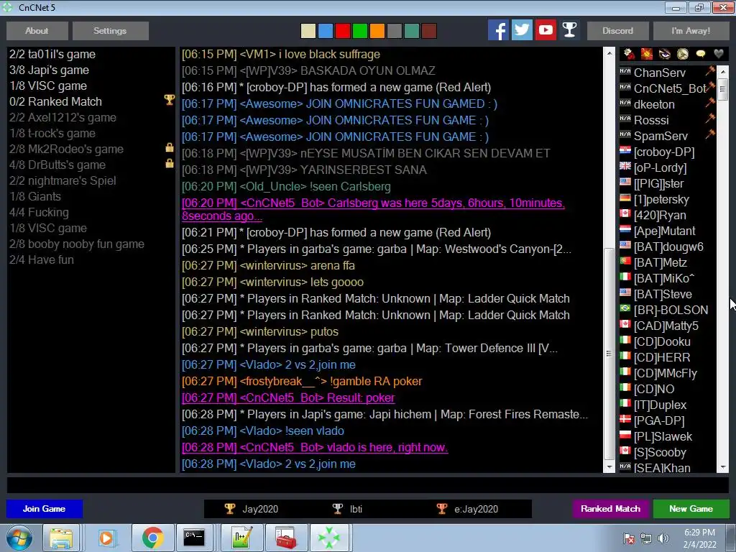This screenshot has height=552, width=736.
Task: Open the Settings button
Action: point(110,31)
